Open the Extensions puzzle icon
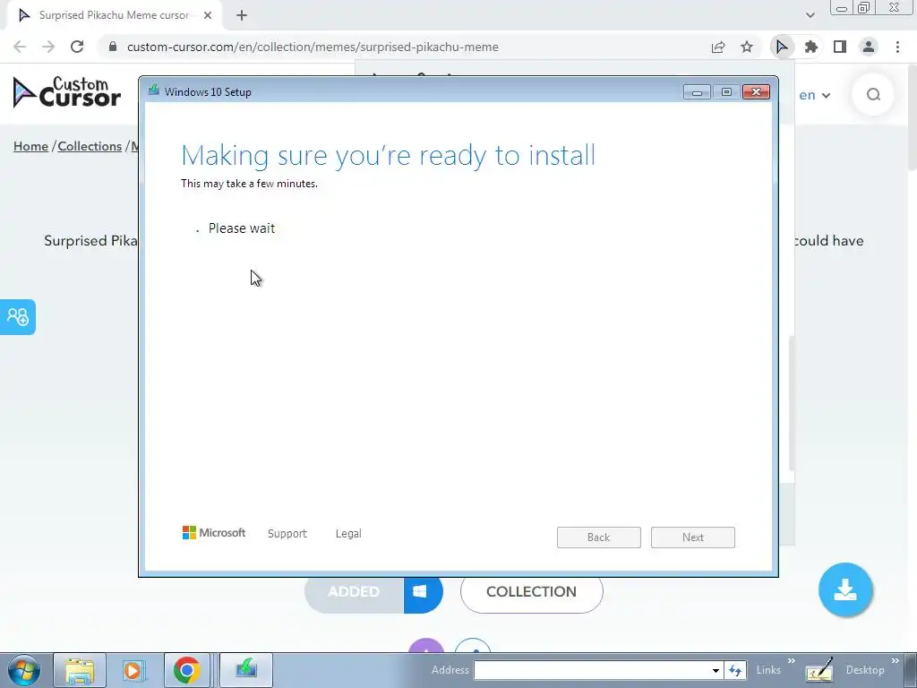The width and height of the screenshot is (917, 688). [x=811, y=47]
